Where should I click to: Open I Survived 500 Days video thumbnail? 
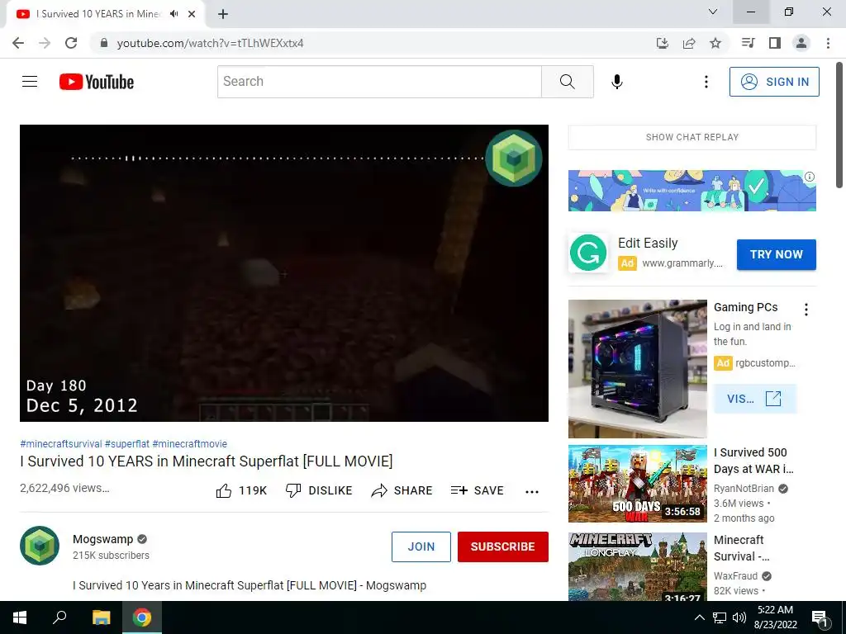tap(637, 484)
